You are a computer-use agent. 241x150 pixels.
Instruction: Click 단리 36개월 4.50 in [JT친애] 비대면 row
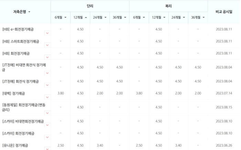[x=119, y=67]
